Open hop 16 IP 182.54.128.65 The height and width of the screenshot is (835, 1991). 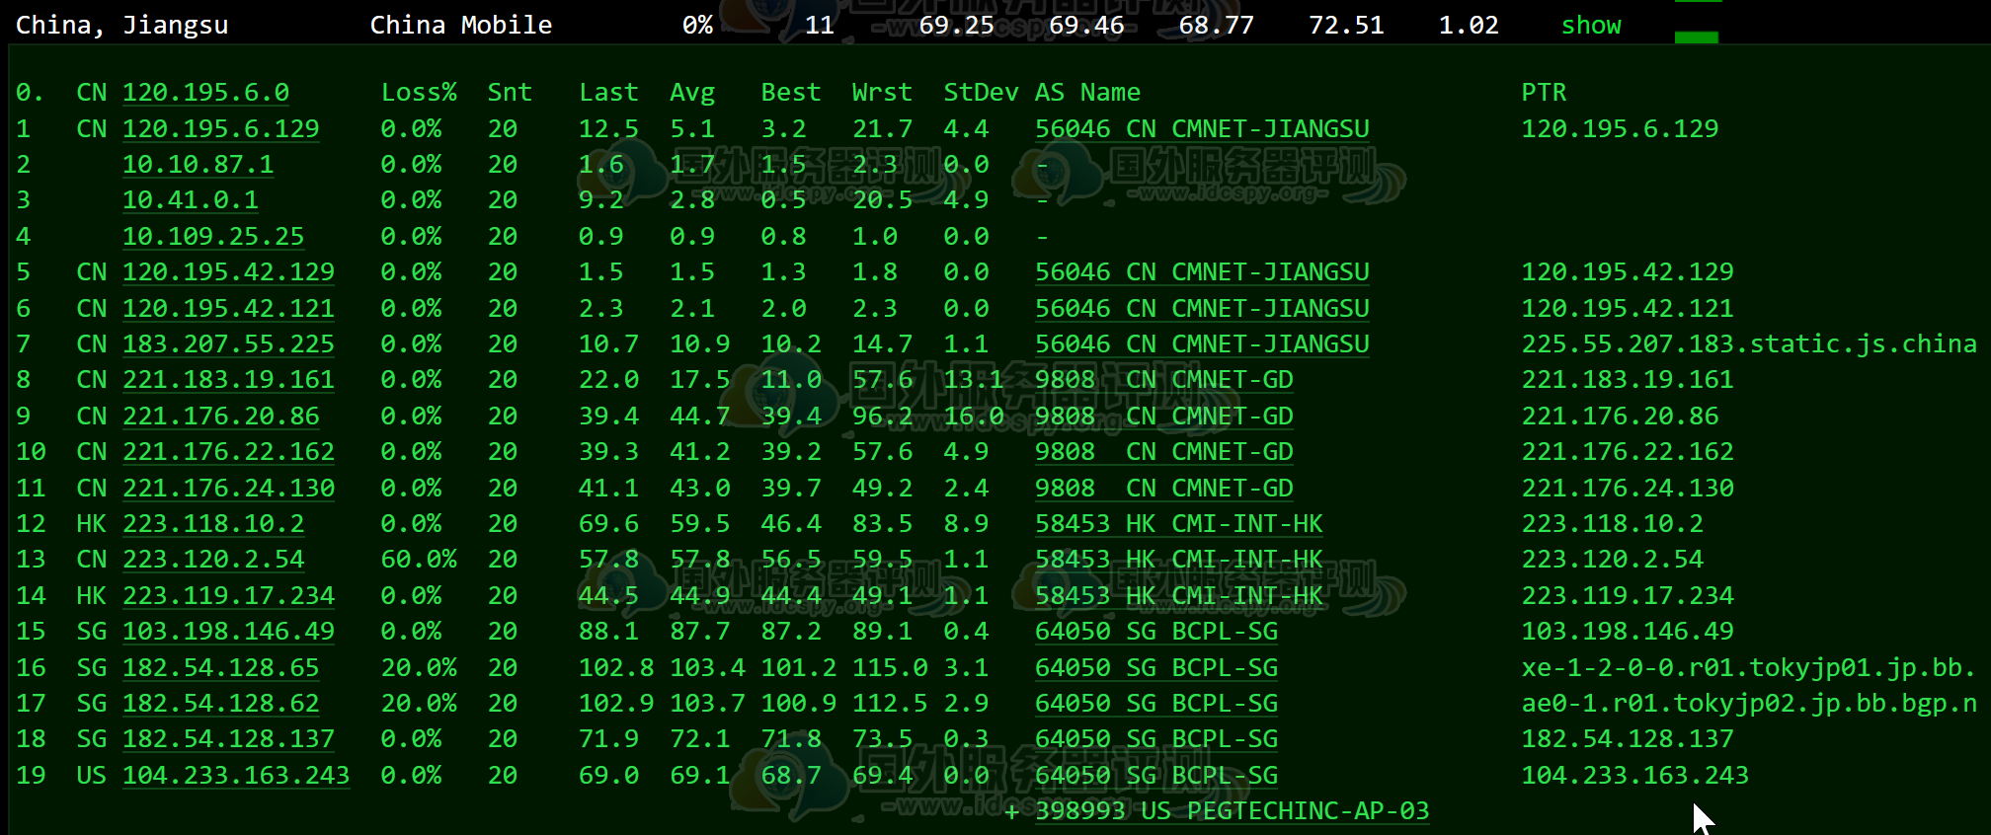tap(220, 668)
